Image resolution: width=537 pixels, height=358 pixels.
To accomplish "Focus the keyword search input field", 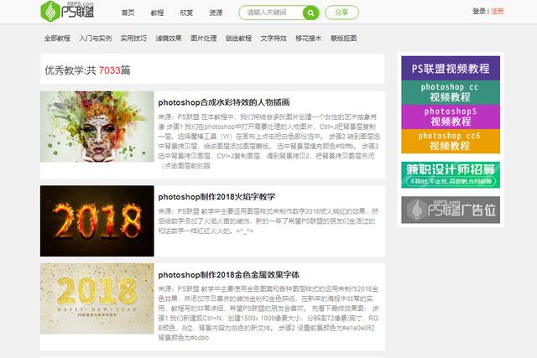I will click(x=271, y=13).
